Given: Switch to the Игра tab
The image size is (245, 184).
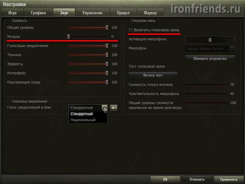Looking at the screenshot, I should click(12, 13).
